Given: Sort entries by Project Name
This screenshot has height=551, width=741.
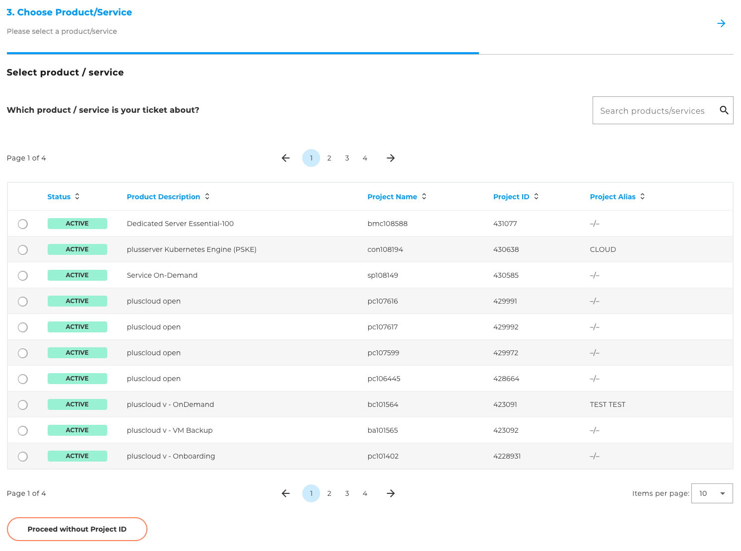Looking at the screenshot, I should click(x=424, y=196).
